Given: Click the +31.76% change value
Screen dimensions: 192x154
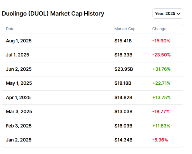Looking at the screenshot, I should point(161,69).
